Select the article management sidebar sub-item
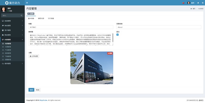Image resolution: width=205 pixels, height=103 pixels. point(8,47)
